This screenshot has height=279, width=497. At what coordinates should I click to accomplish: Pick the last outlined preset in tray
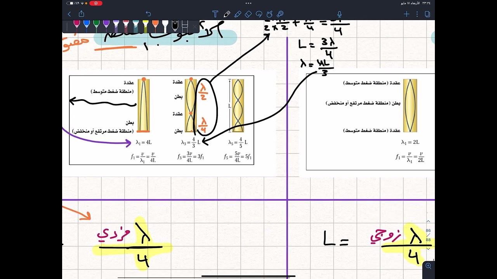point(185,26)
